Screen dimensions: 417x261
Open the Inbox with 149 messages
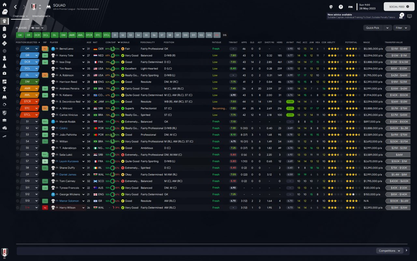tap(5, 12)
